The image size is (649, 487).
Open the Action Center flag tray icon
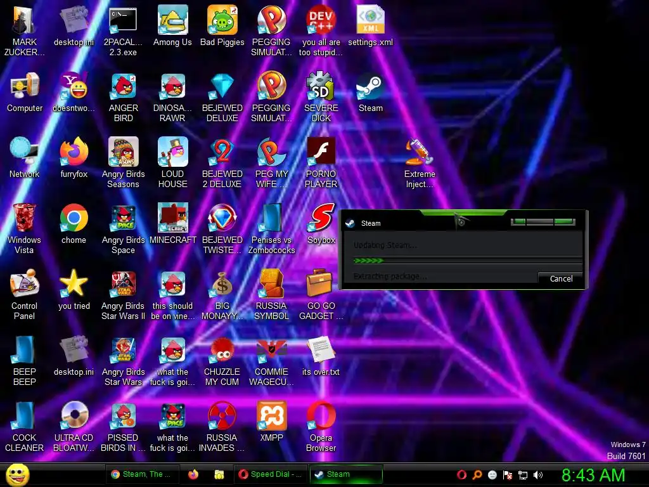508,475
